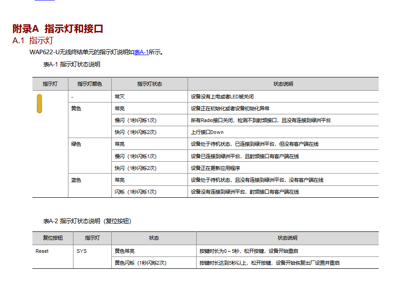
Task: Select cell 按键时长为0～5秒，松开按键，设备开始重启
Action: point(287,251)
